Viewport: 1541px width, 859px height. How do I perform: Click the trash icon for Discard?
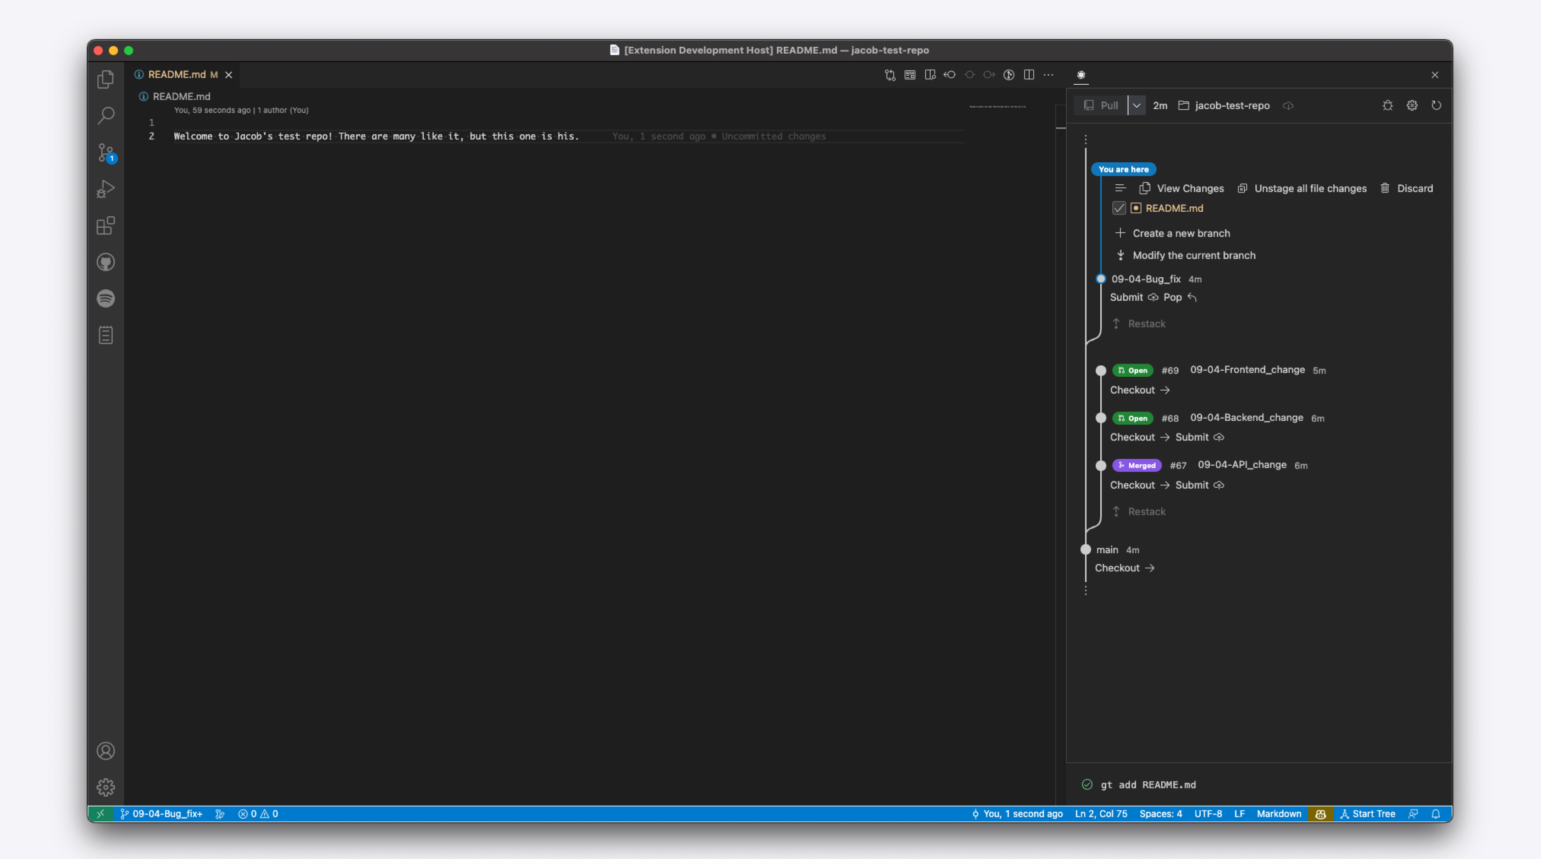1385,187
